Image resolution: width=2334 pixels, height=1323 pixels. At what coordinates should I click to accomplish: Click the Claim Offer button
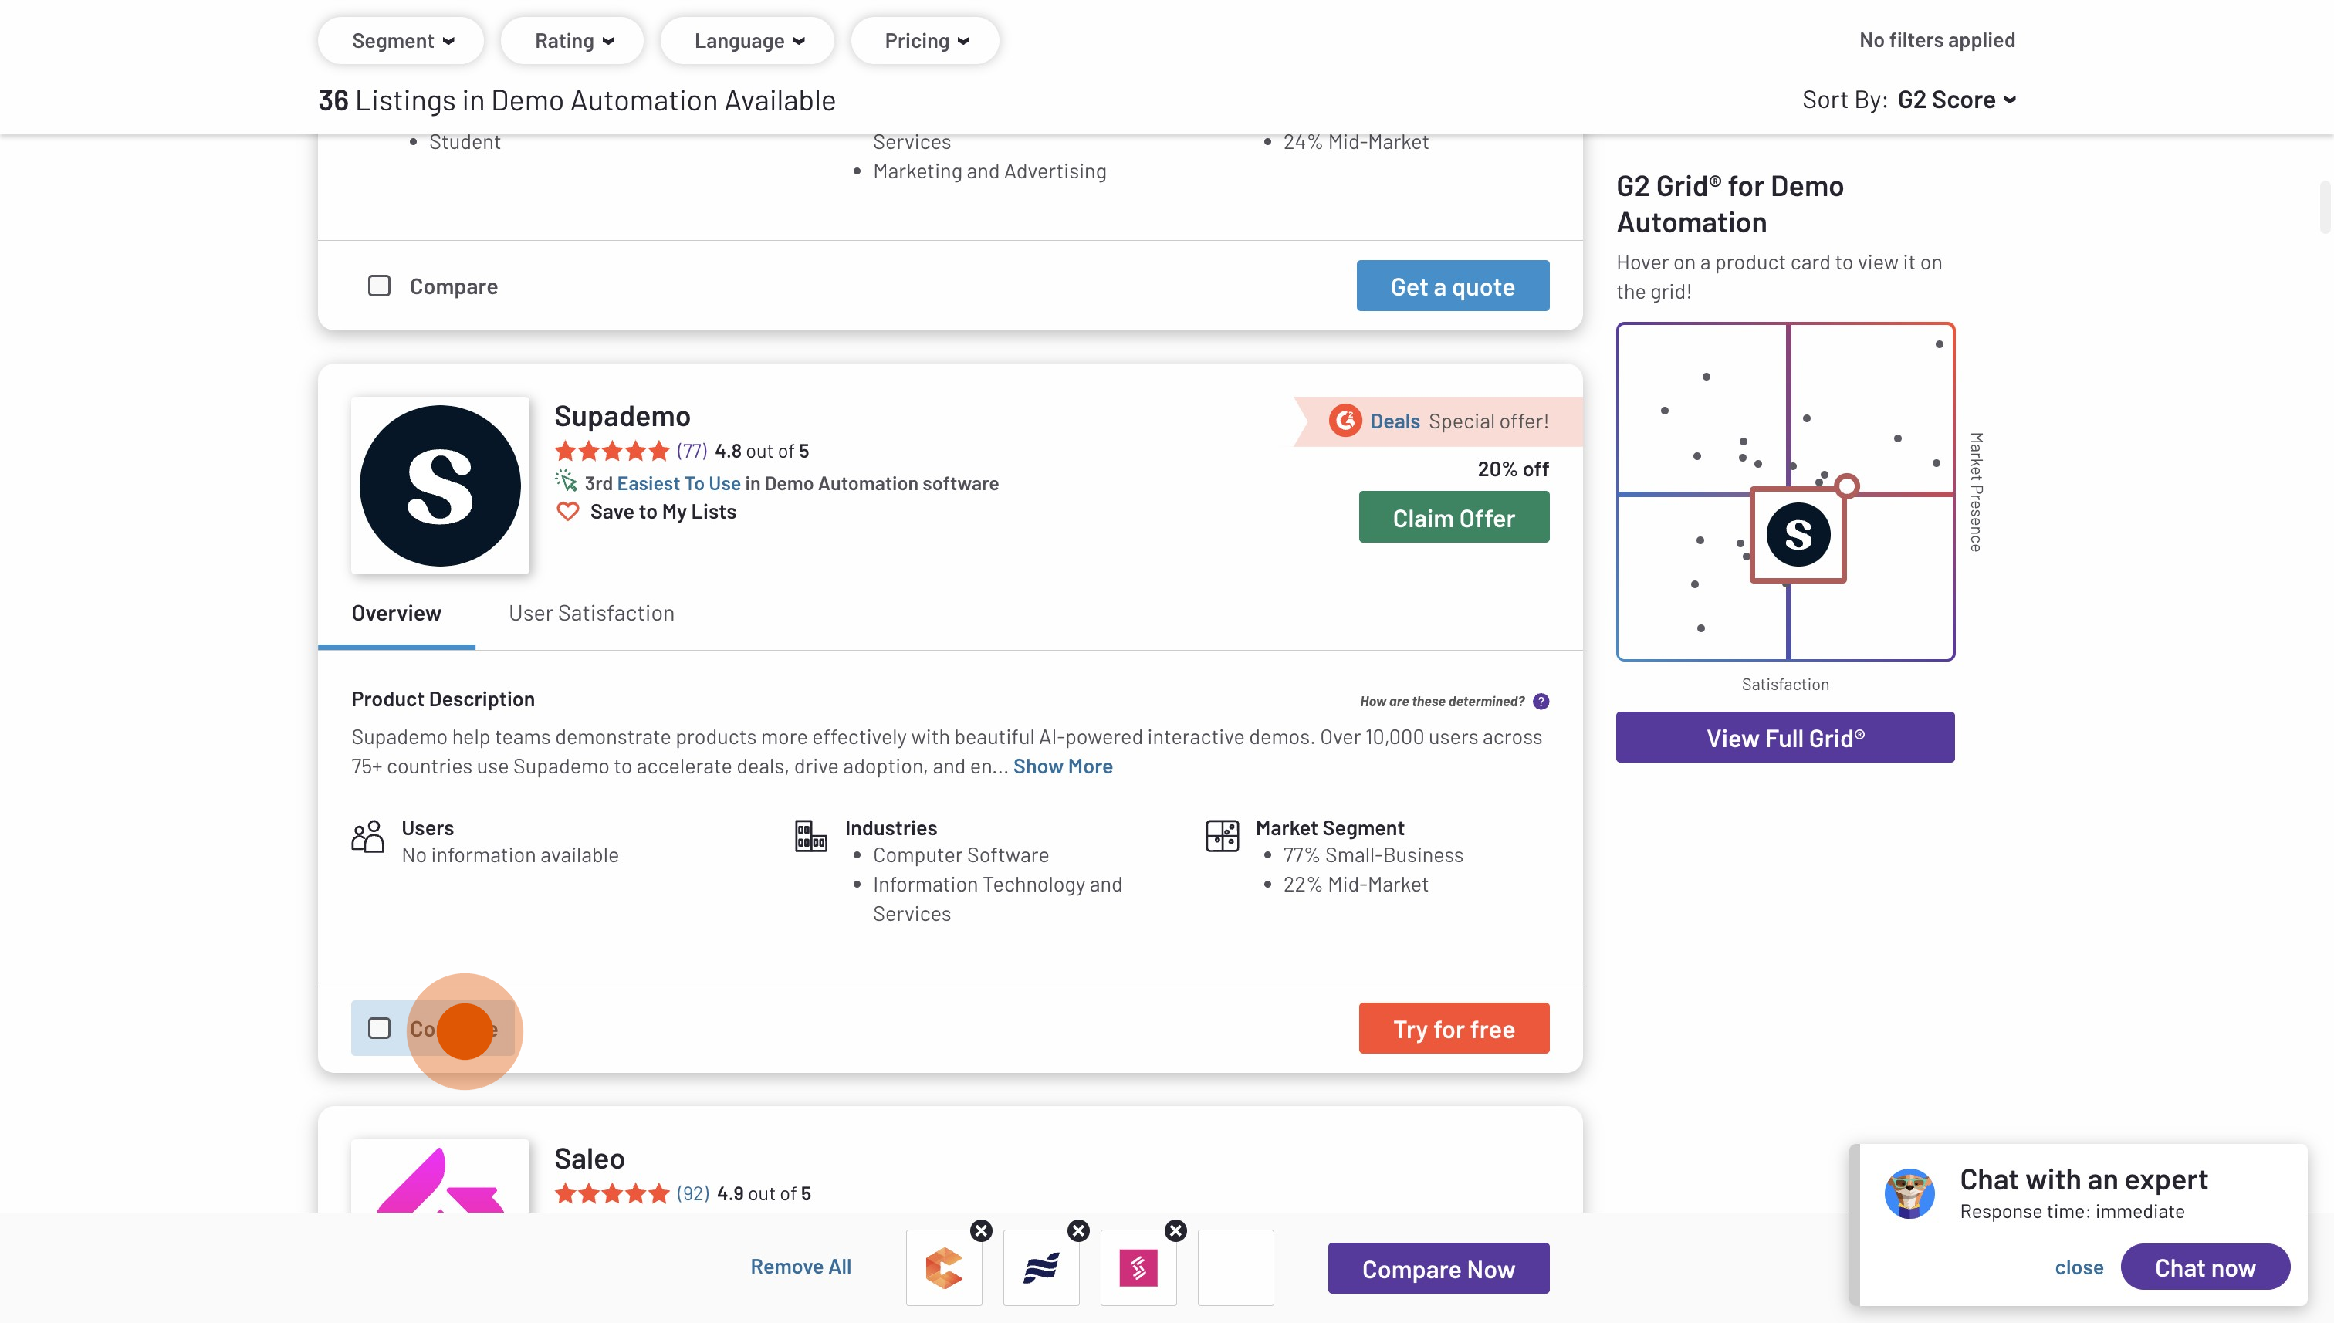[1453, 518]
